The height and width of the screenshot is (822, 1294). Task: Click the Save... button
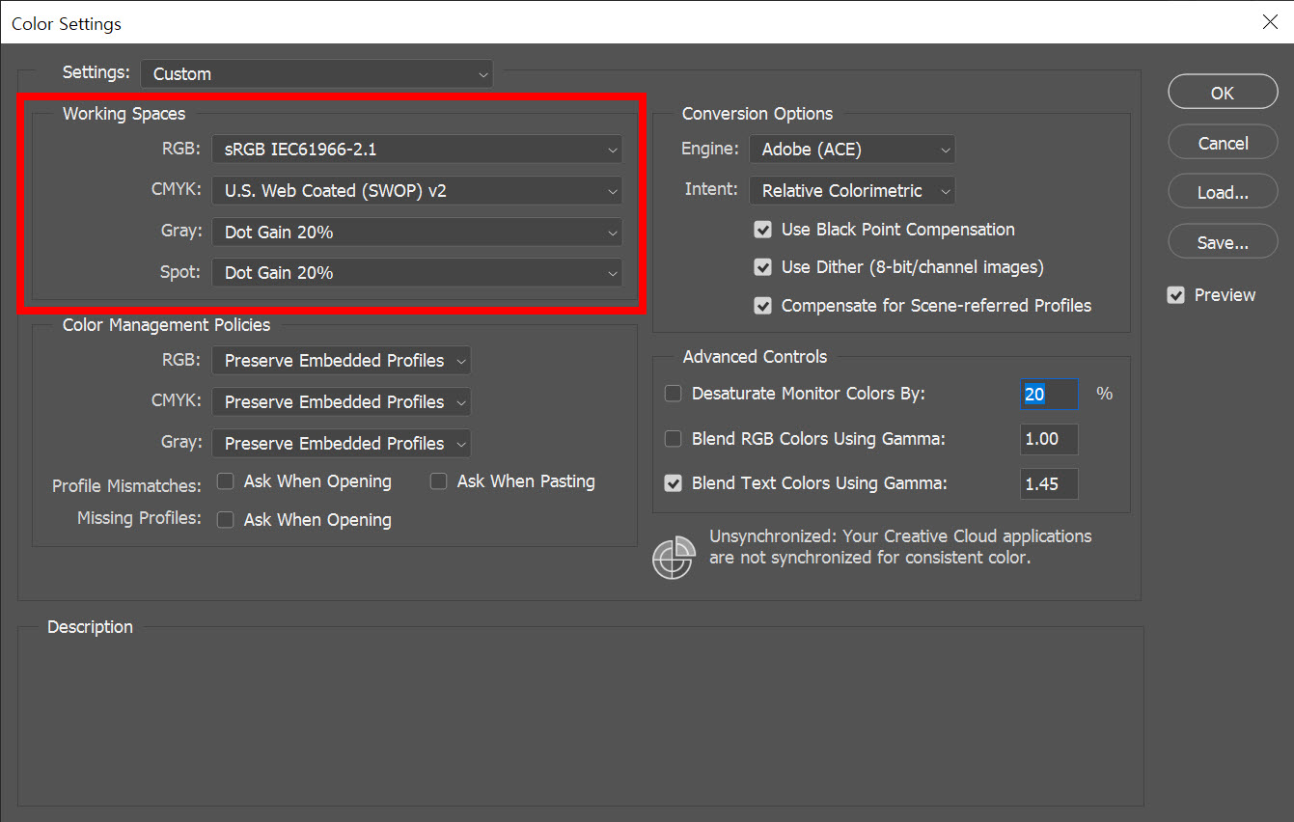(1223, 243)
